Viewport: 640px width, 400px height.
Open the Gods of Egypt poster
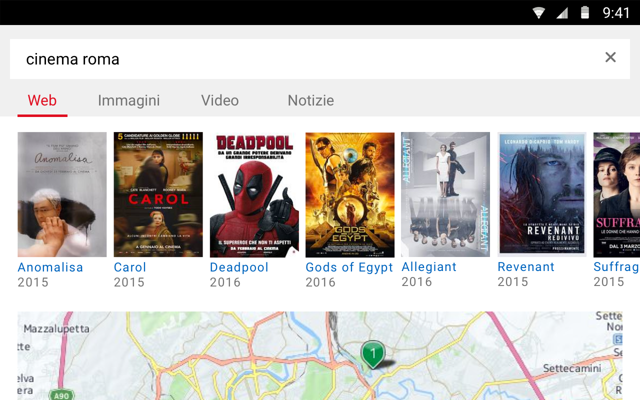[350, 194]
